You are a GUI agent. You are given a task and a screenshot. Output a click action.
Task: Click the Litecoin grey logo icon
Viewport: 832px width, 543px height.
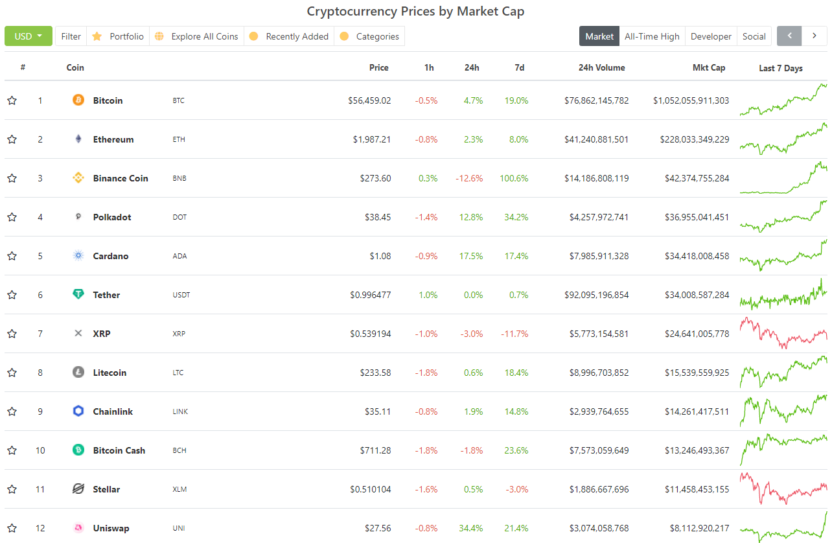tap(78, 373)
